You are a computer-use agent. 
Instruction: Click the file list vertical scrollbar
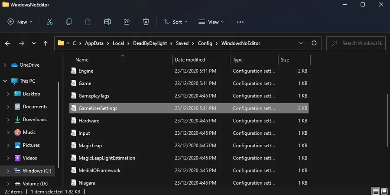coord(387,120)
